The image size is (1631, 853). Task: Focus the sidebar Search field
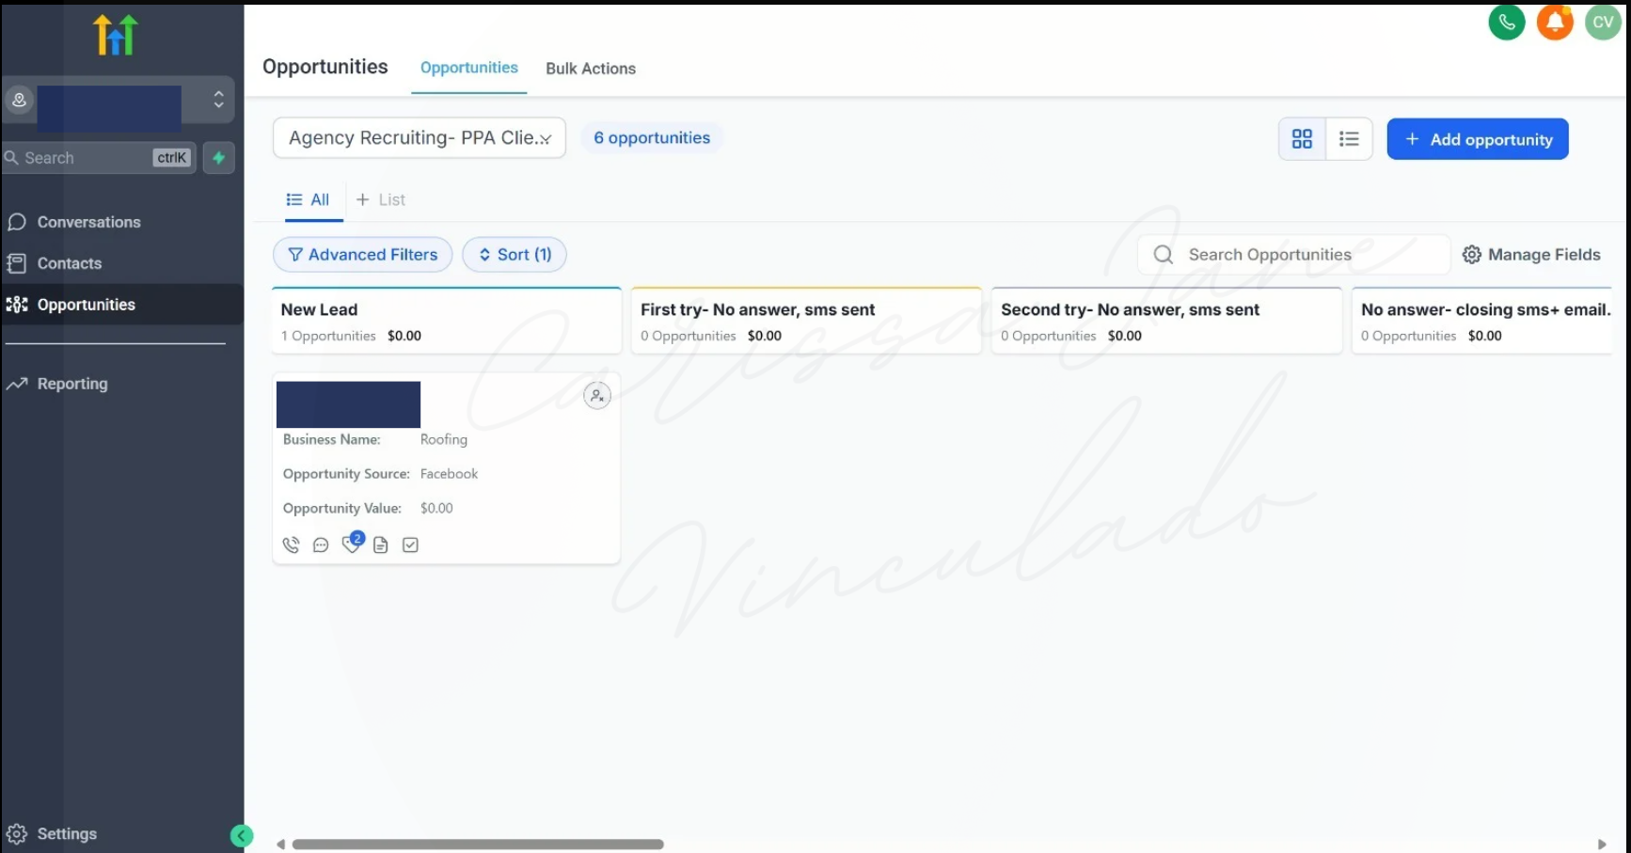pyautogui.click(x=99, y=158)
